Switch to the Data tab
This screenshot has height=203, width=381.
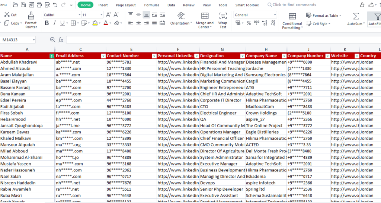click(171, 5)
